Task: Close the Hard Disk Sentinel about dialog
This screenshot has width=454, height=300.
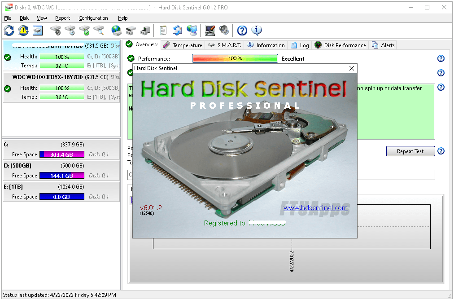Action: tap(352, 68)
